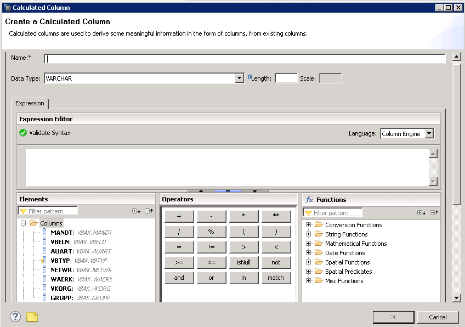Select the Expression tab

[30, 103]
